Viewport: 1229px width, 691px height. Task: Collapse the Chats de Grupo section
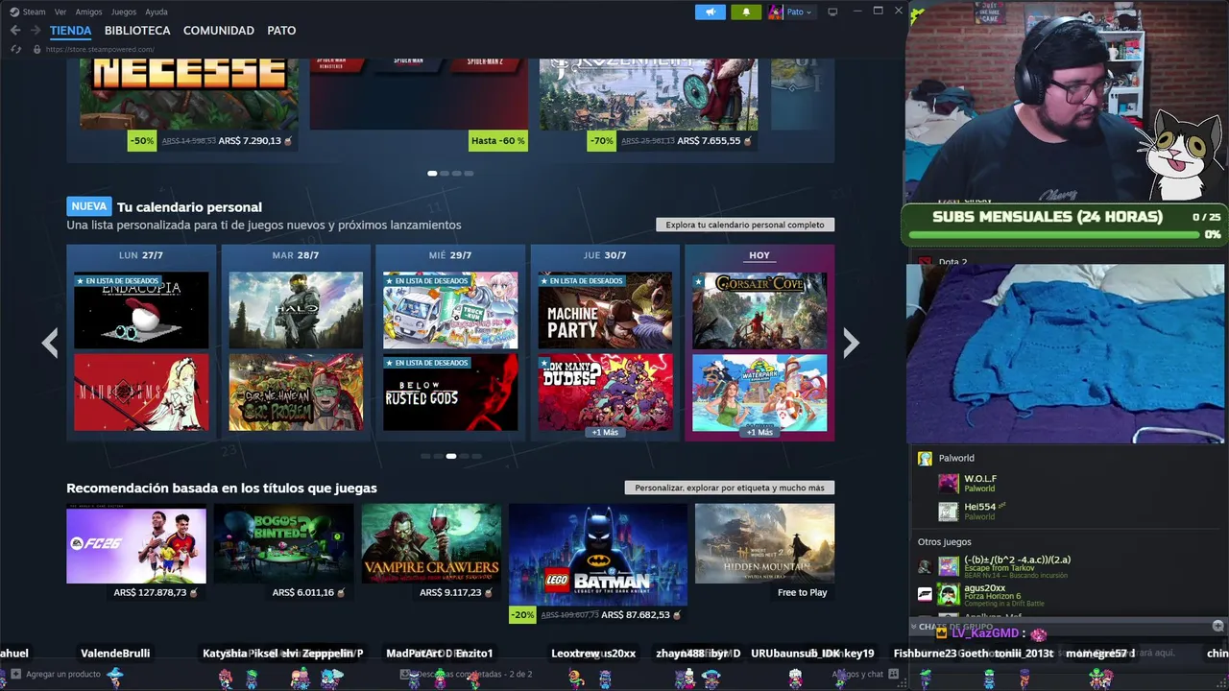pyautogui.click(x=914, y=627)
